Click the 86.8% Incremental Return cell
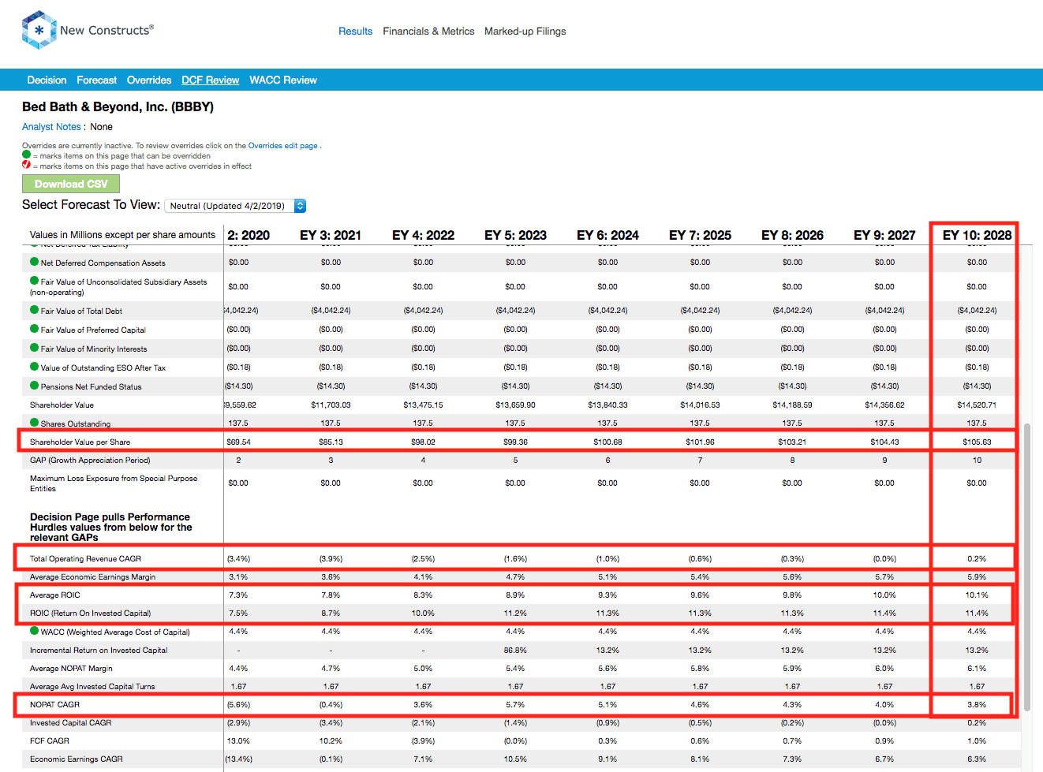 (x=515, y=651)
